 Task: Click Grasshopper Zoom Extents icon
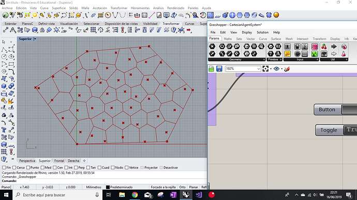click(265, 69)
